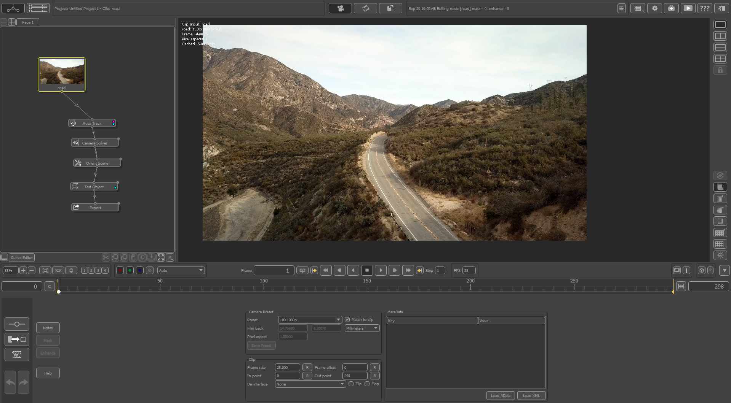Click the timeline at frame 100
The width and height of the screenshot is (731, 403).
(264, 287)
